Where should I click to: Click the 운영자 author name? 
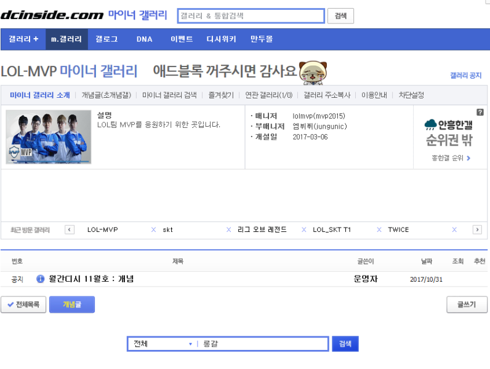point(366,279)
